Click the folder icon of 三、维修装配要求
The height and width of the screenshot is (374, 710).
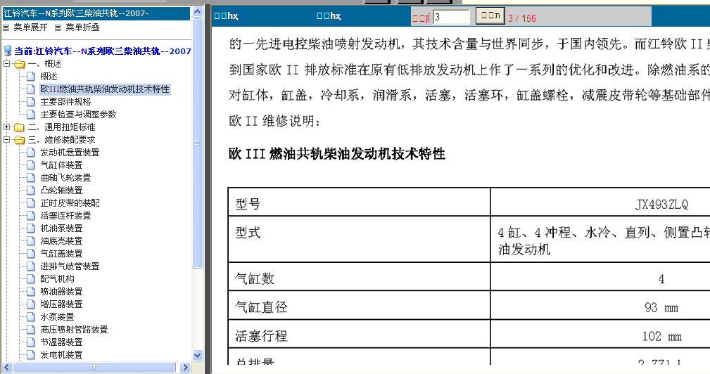[x=19, y=140]
